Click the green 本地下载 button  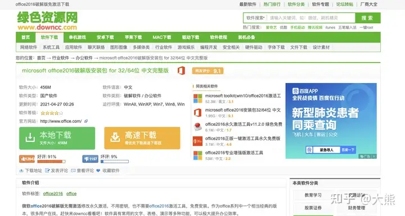pos(57,138)
